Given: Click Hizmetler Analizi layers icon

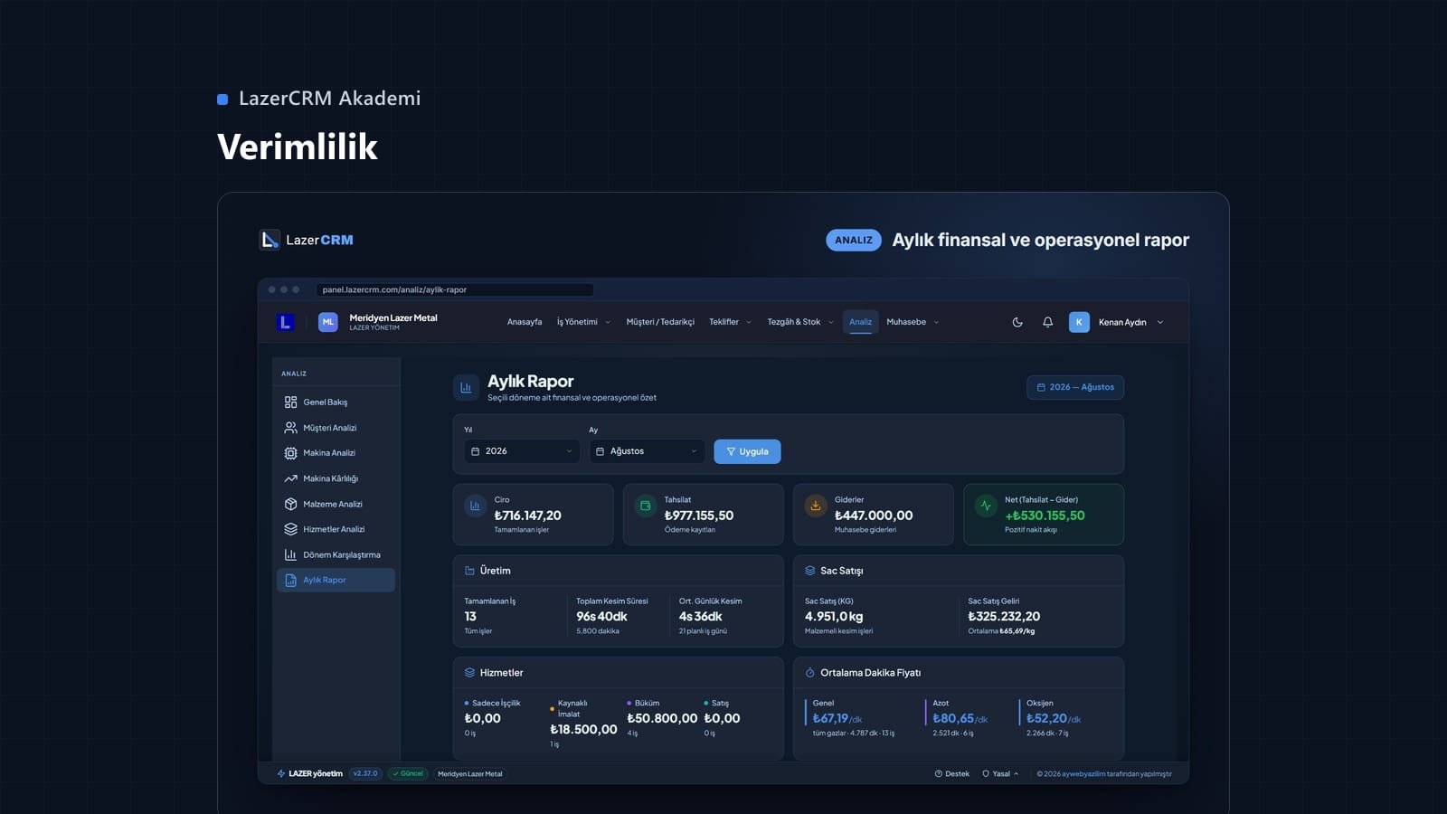Looking at the screenshot, I should pyautogui.click(x=290, y=529).
